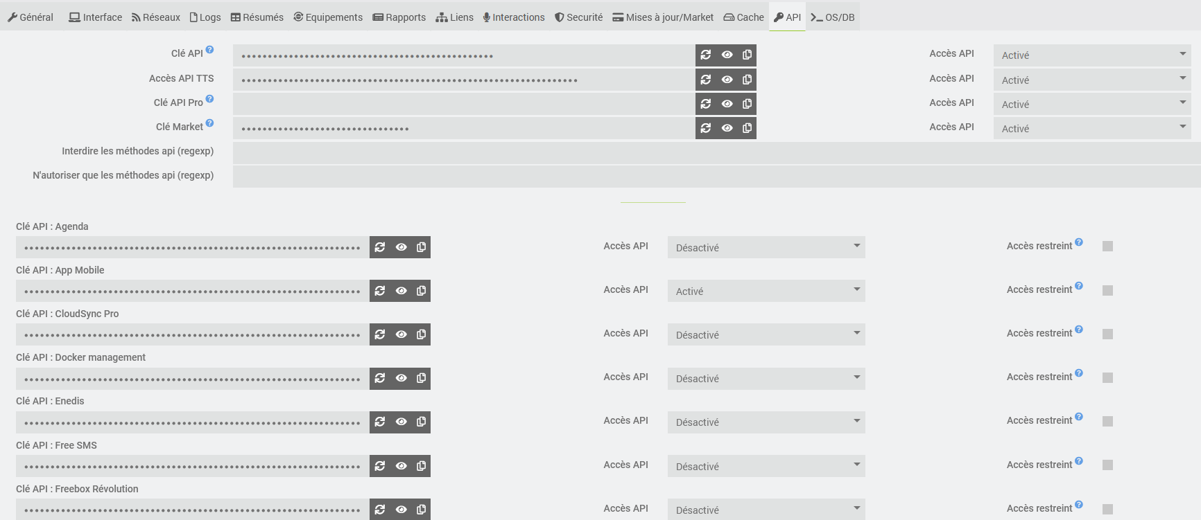The width and height of the screenshot is (1201, 520).
Task: Open the Réseaux tab
Action: [x=156, y=17]
